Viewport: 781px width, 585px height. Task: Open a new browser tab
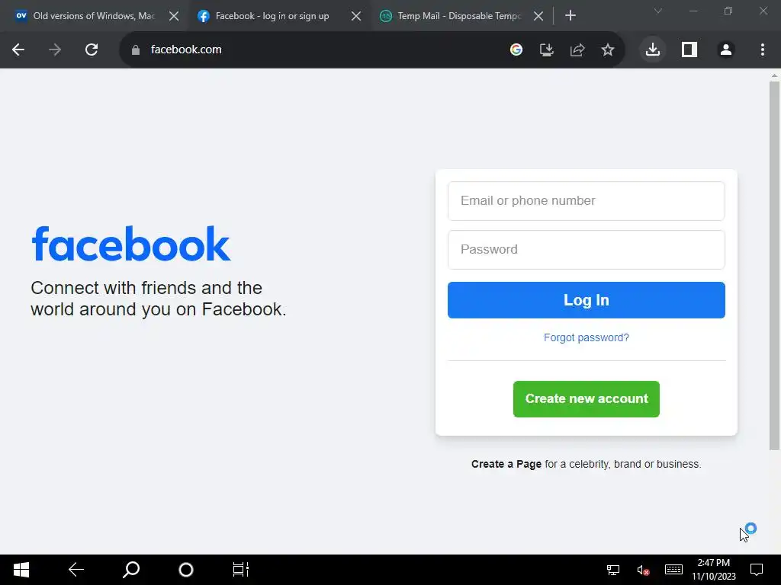coord(570,16)
